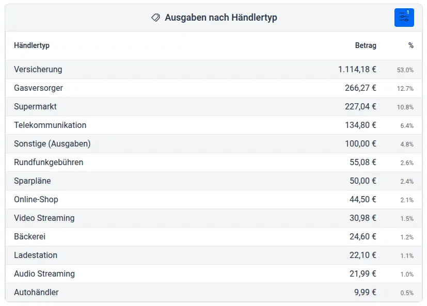Image resolution: width=427 pixels, height=306 pixels.
Task: Select the Autohändler row
Action: (207, 292)
